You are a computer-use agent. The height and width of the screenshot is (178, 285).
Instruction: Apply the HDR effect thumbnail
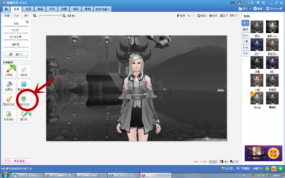[x=272, y=62]
